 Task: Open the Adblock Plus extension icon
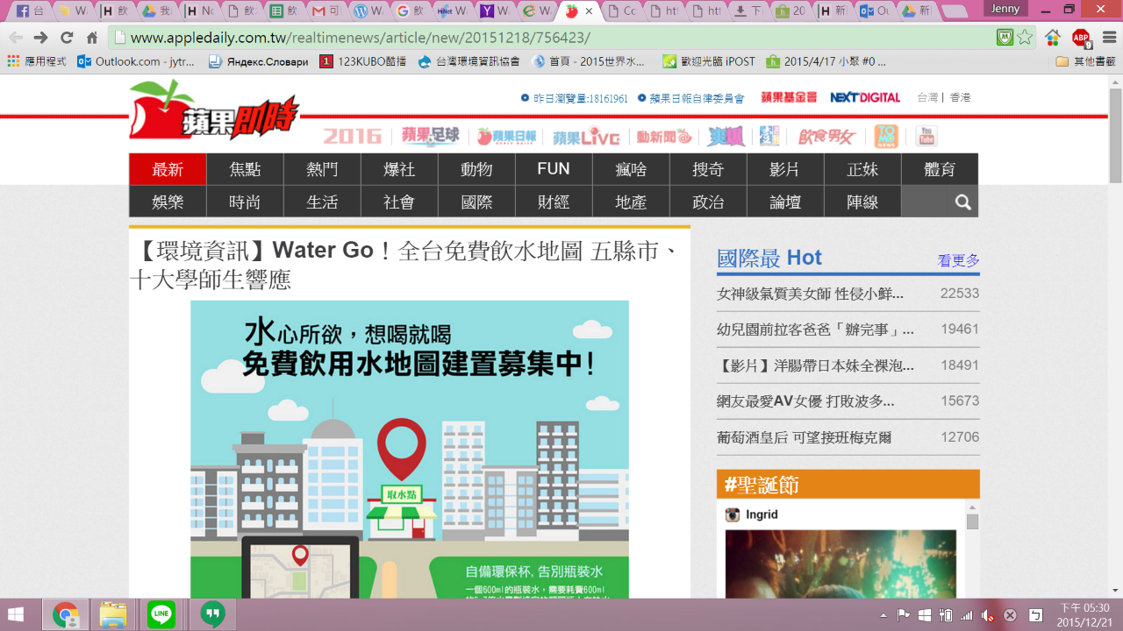1081,38
